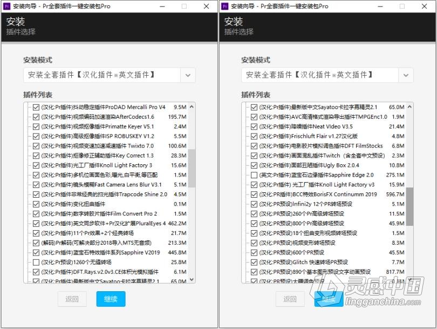Toggle Knoll Light Factory 3 checkbox in left window
Screen dimensions: 437x329
[36, 165]
